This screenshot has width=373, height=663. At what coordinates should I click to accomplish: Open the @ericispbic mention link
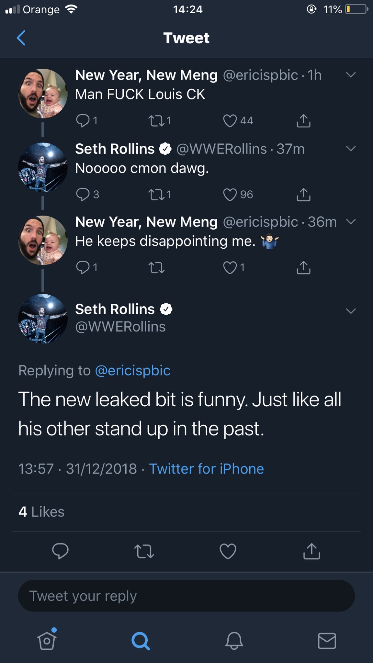tap(133, 371)
